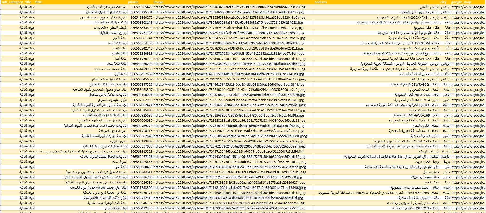Image resolution: width=486 pixels, height=213 pixels.
Task: Open image URL ending in bc67a9cf.jpeg
Action: 229,53
